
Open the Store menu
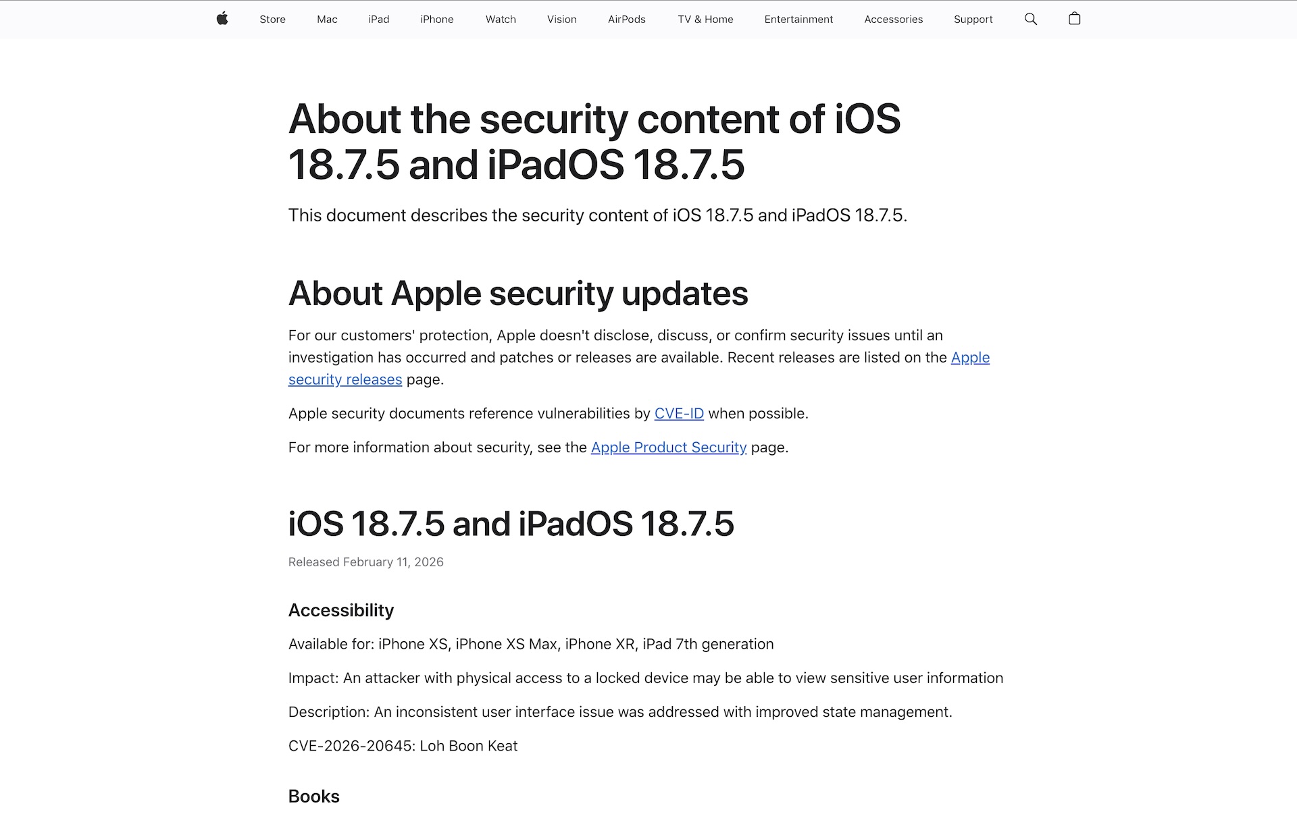272,20
